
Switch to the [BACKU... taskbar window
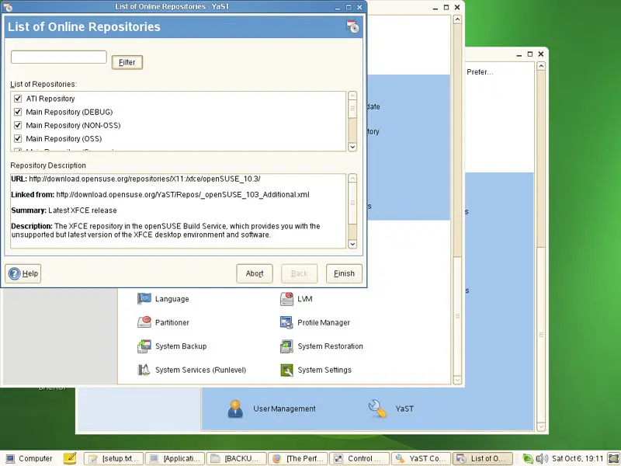(237, 458)
